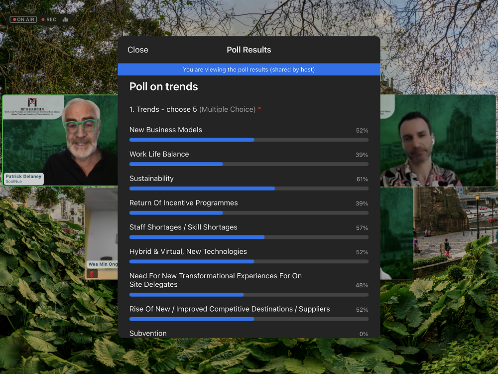
Task: Click the red REC recording indicator
Action: 49,19
